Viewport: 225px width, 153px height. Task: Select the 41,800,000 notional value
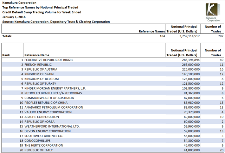[x=192, y=150]
